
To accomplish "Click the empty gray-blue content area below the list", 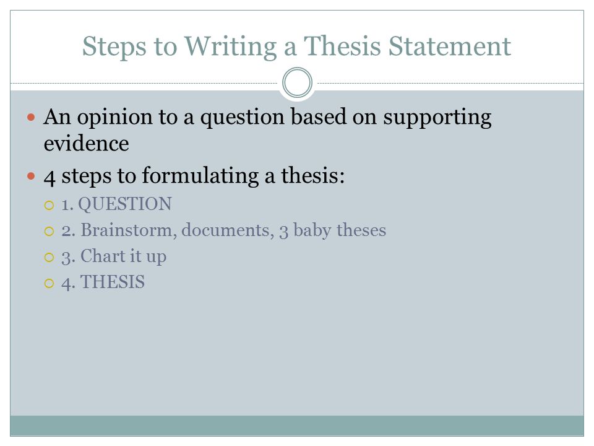I will (x=297, y=352).
